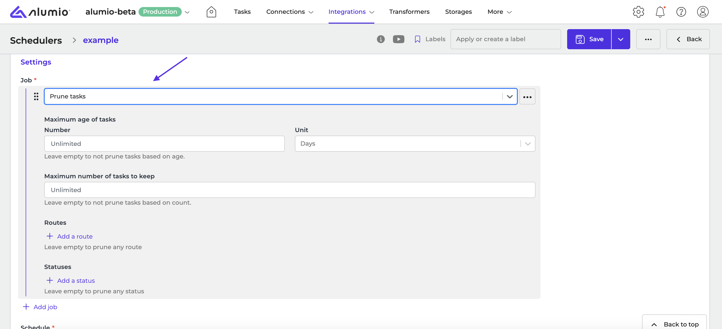Open the Unit Days dropdown
Image resolution: width=722 pixels, height=329 pixels.
pyautogui.click(x=527, y=144)
